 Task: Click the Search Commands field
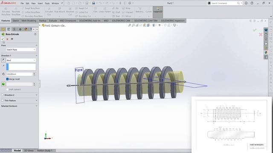(223, 3)
